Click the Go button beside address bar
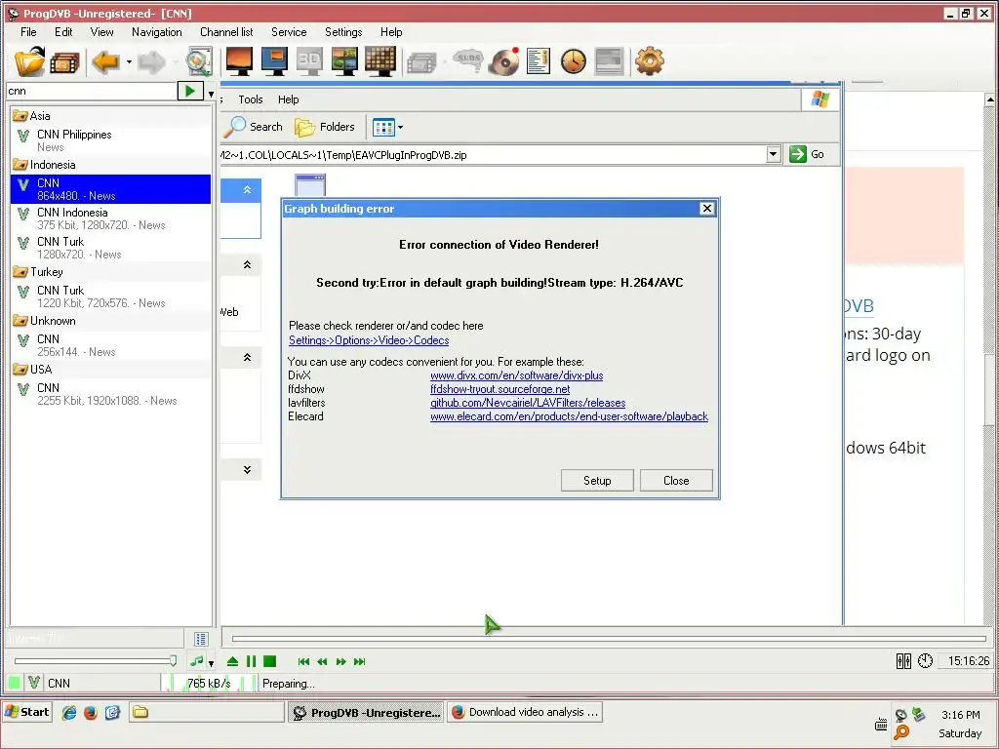 point(807,154)
